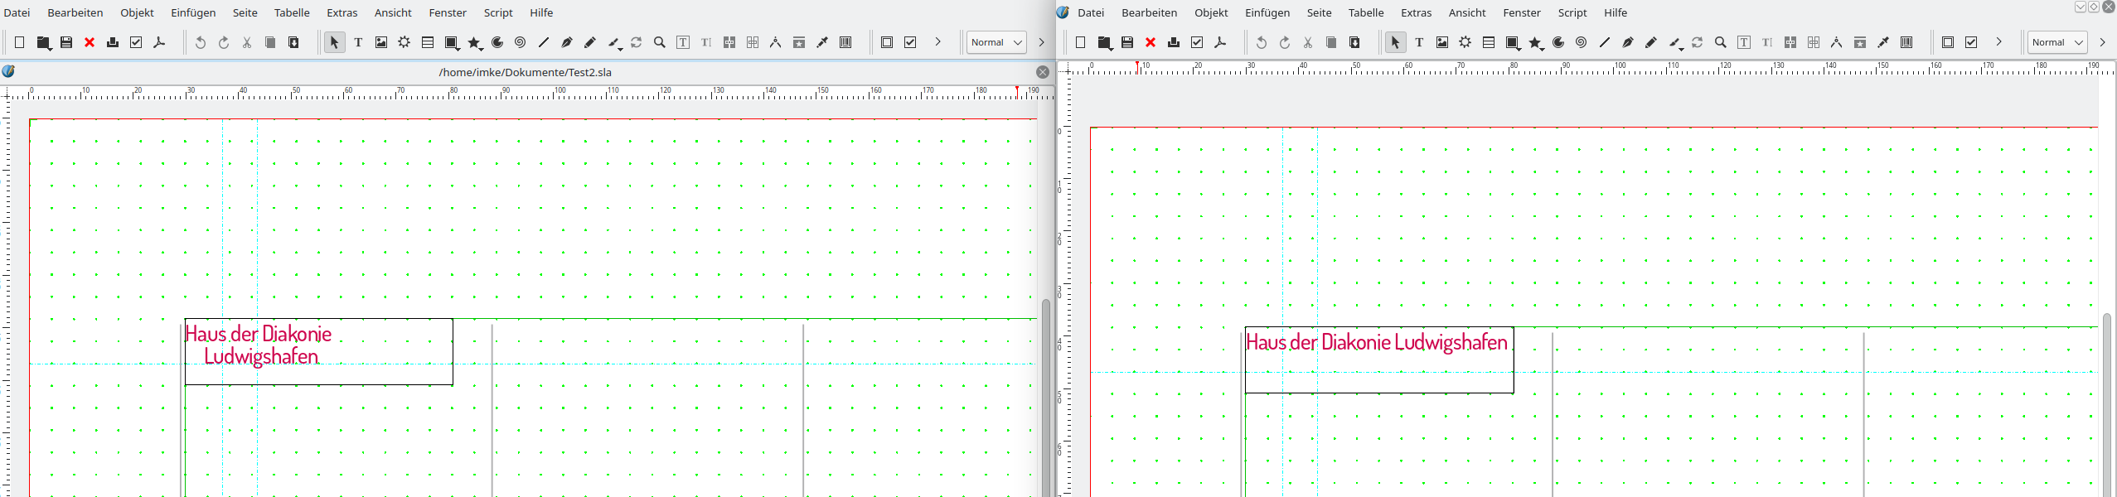The image size is (2117, 497).
Task: Toggle preview mode frame icon in right toolbar
Action: tap(1948, 42)
